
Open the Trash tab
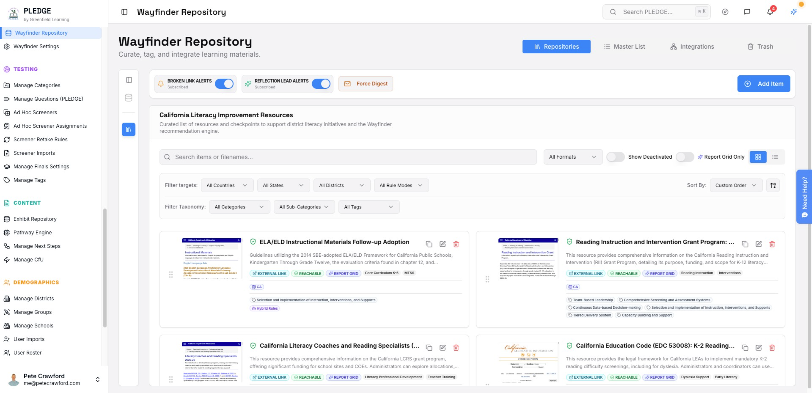pyautogui.click(x=760, y=47)
